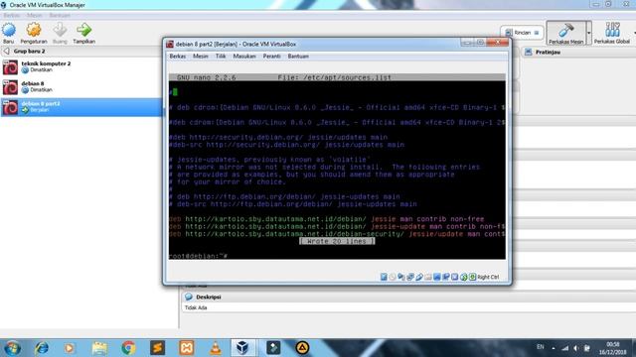Select the teknik komputer 2 virtual machine

tap(81, 66)
